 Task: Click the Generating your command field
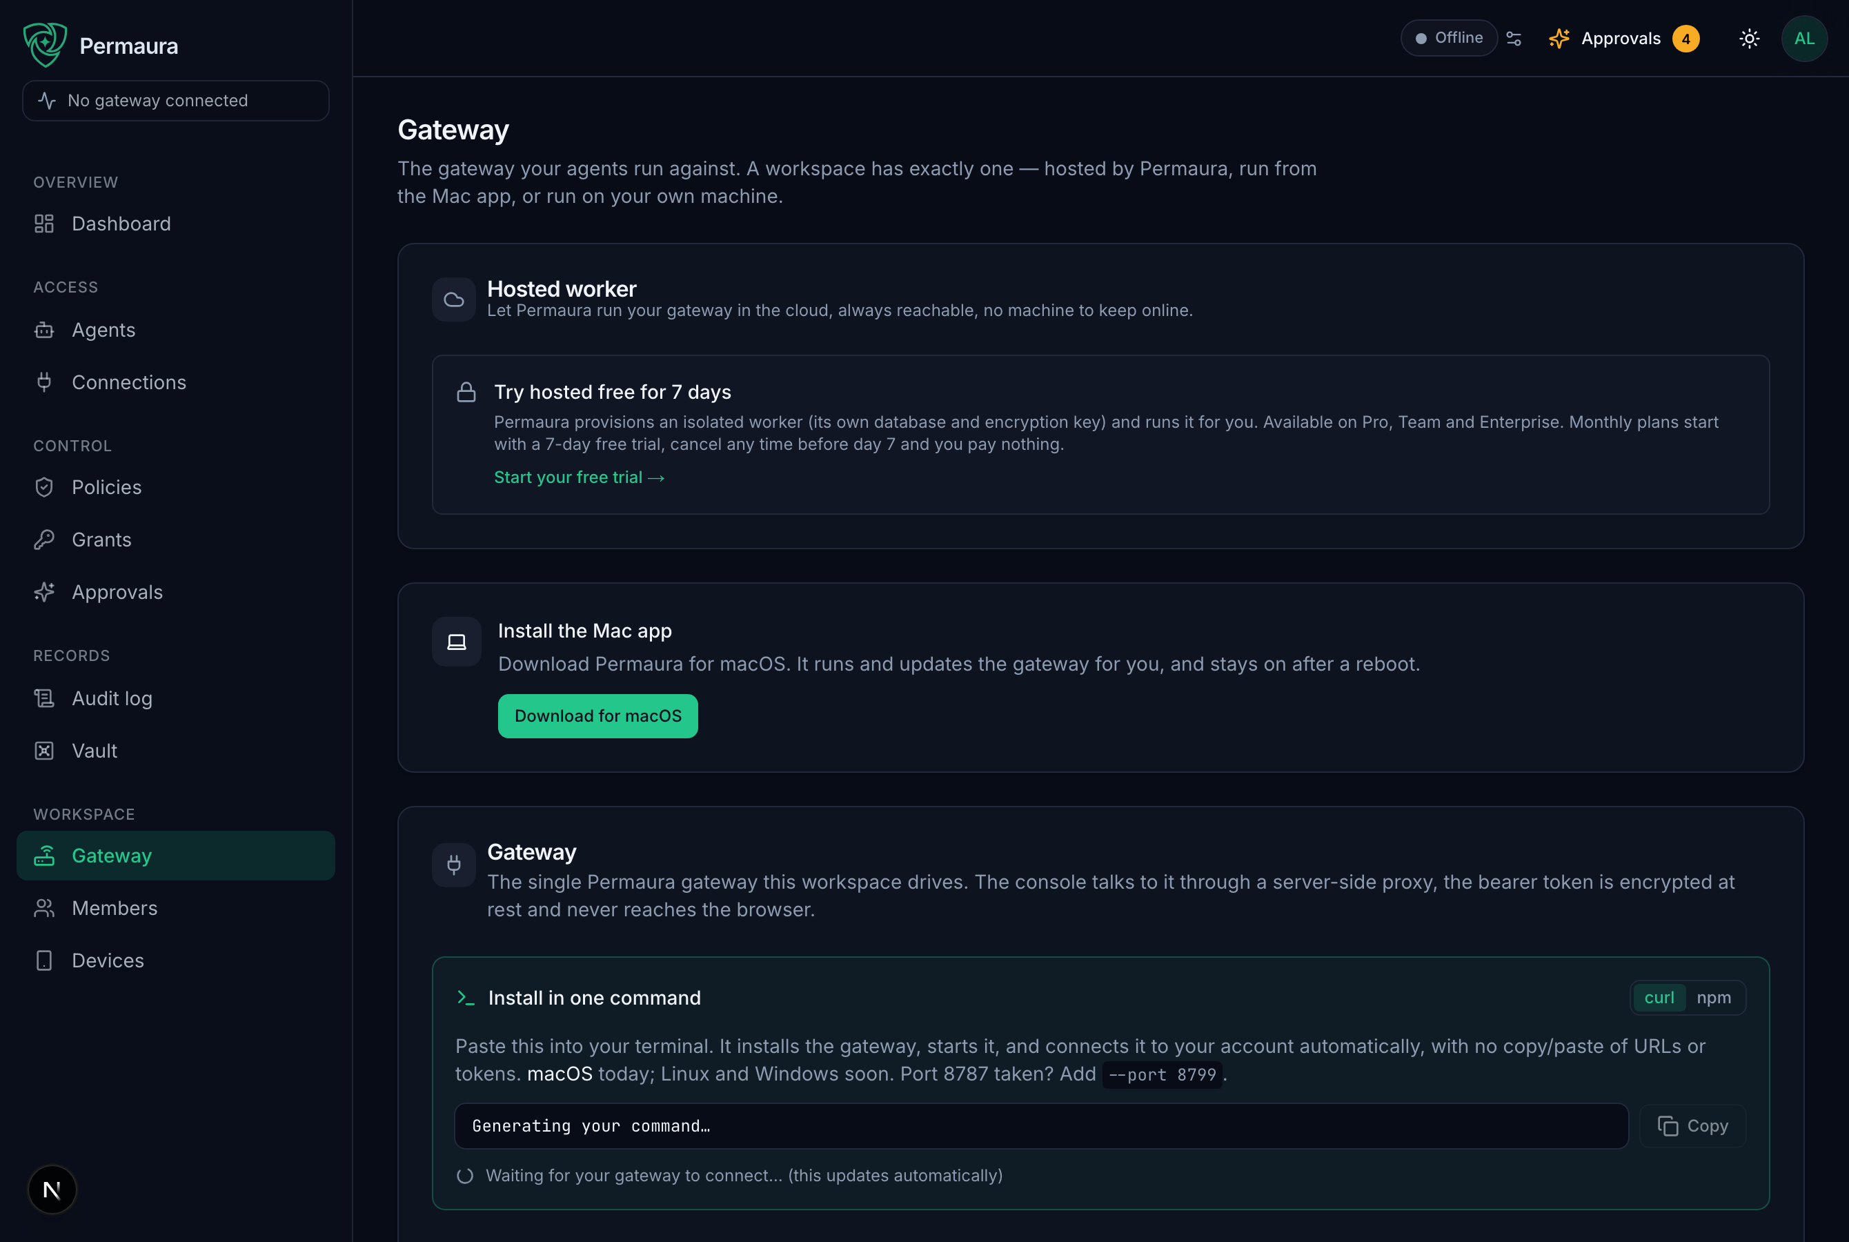click(1041, 1125)
